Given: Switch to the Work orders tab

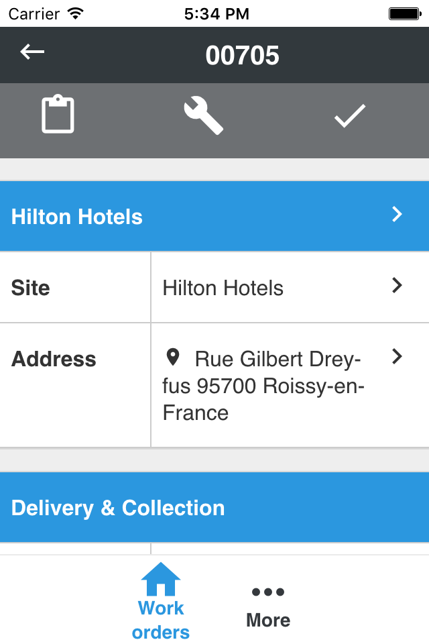Looking at the screenshot, I should 160,600.
